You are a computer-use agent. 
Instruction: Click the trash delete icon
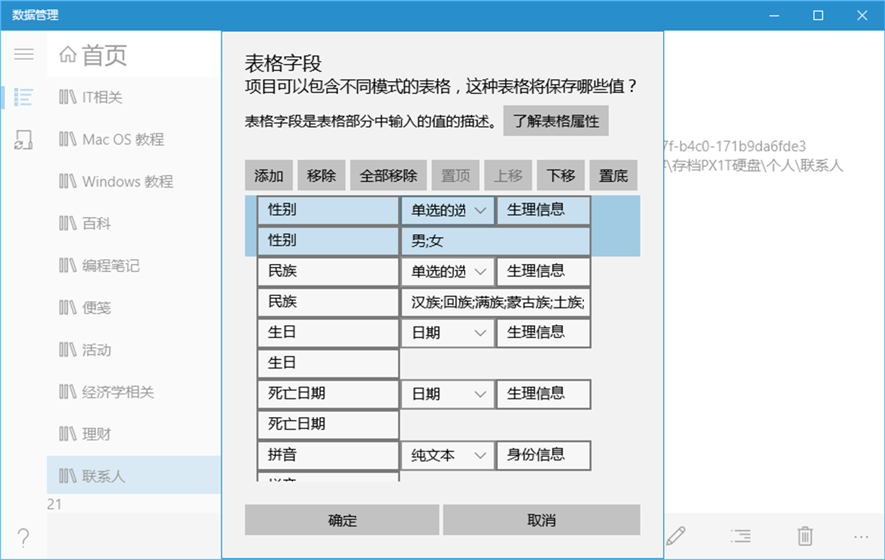[x=804, y=537]
